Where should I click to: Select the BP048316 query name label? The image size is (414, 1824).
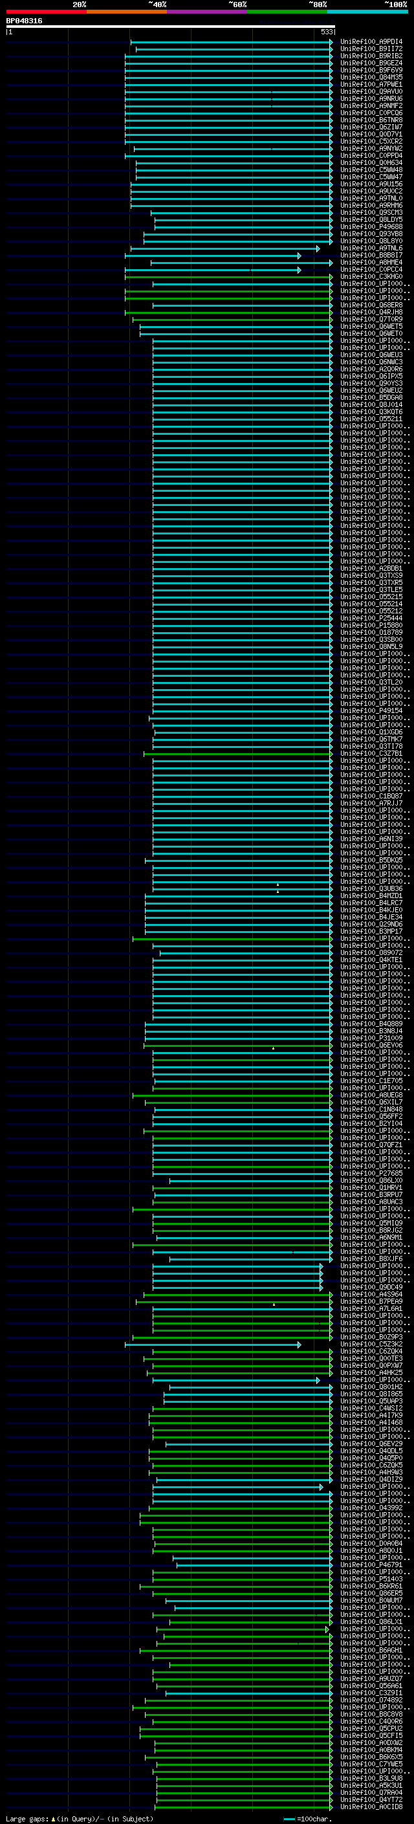click(24, 21)
